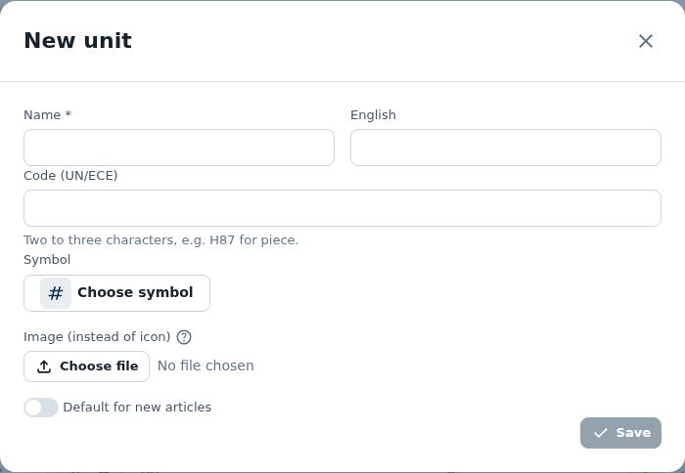
Task: Toggle Default for new articles switch
Action: (41, 408)
